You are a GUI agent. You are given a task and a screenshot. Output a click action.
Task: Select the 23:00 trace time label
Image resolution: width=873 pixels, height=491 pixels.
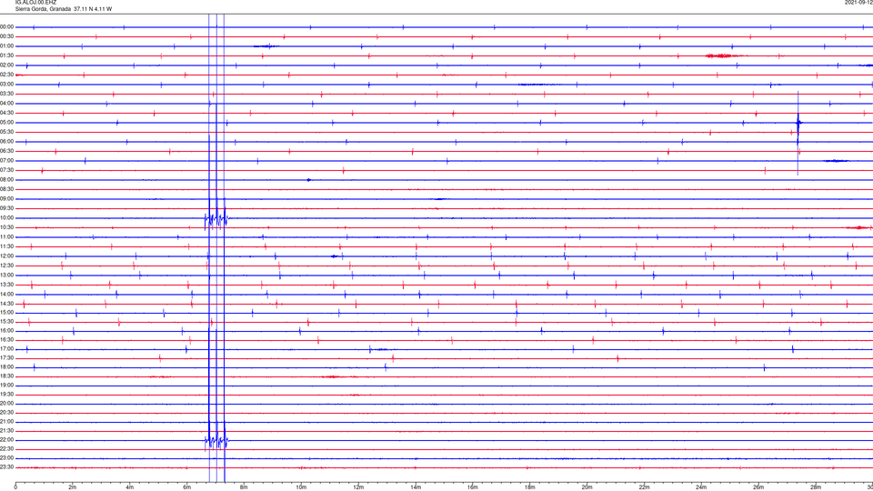coord(7,458)
